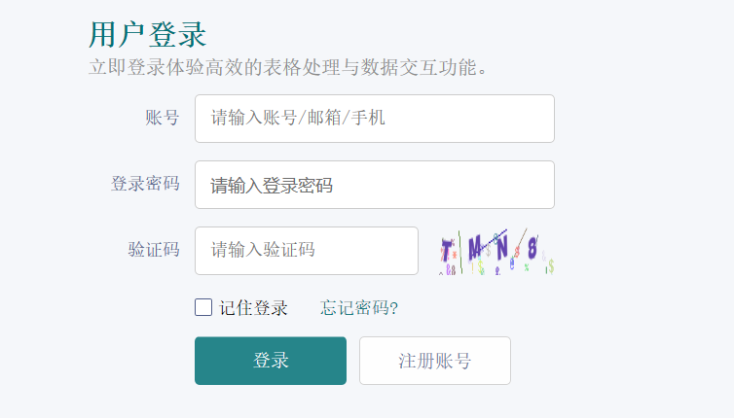This screenshot has width=734, height=418.
Task: Toggle the 记住登录 checkbox
Action: tap(203, 307)
